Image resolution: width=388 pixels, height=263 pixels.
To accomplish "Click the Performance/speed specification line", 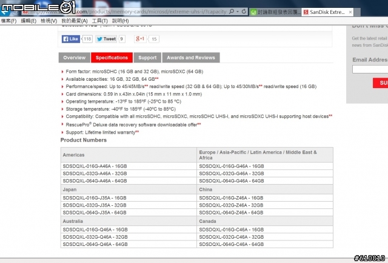I will [191, 86].
